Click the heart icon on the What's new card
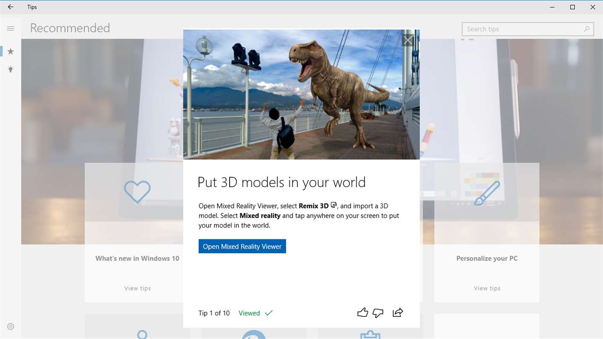 pyautogui.click(x=137, y=192)
